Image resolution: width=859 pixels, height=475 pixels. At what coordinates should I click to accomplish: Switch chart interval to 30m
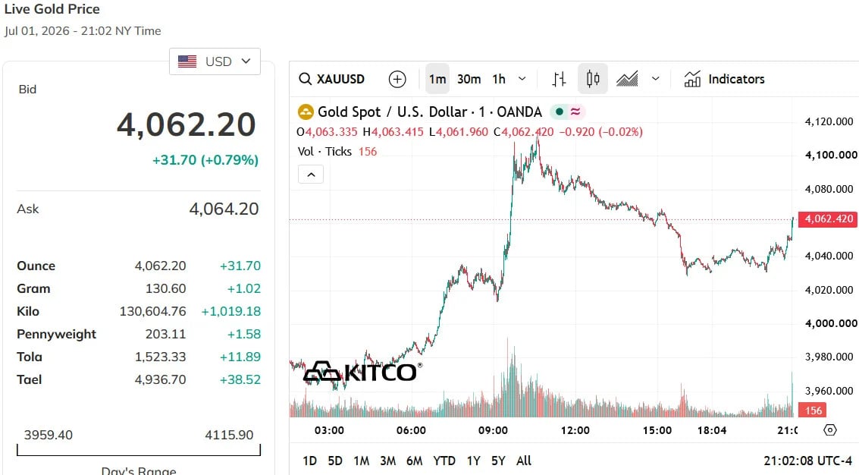(469, 79)
